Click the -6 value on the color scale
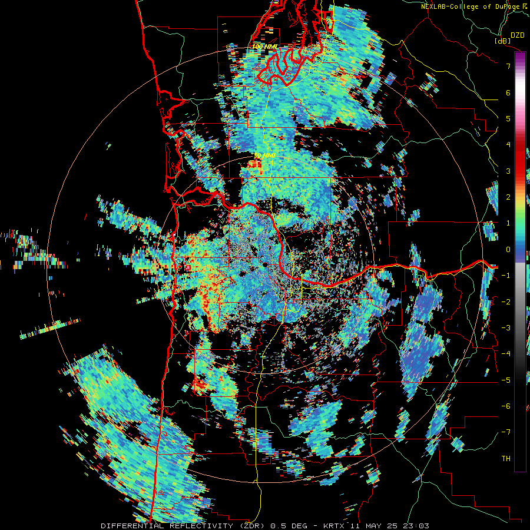530x530 pixels. coord(506,406)
